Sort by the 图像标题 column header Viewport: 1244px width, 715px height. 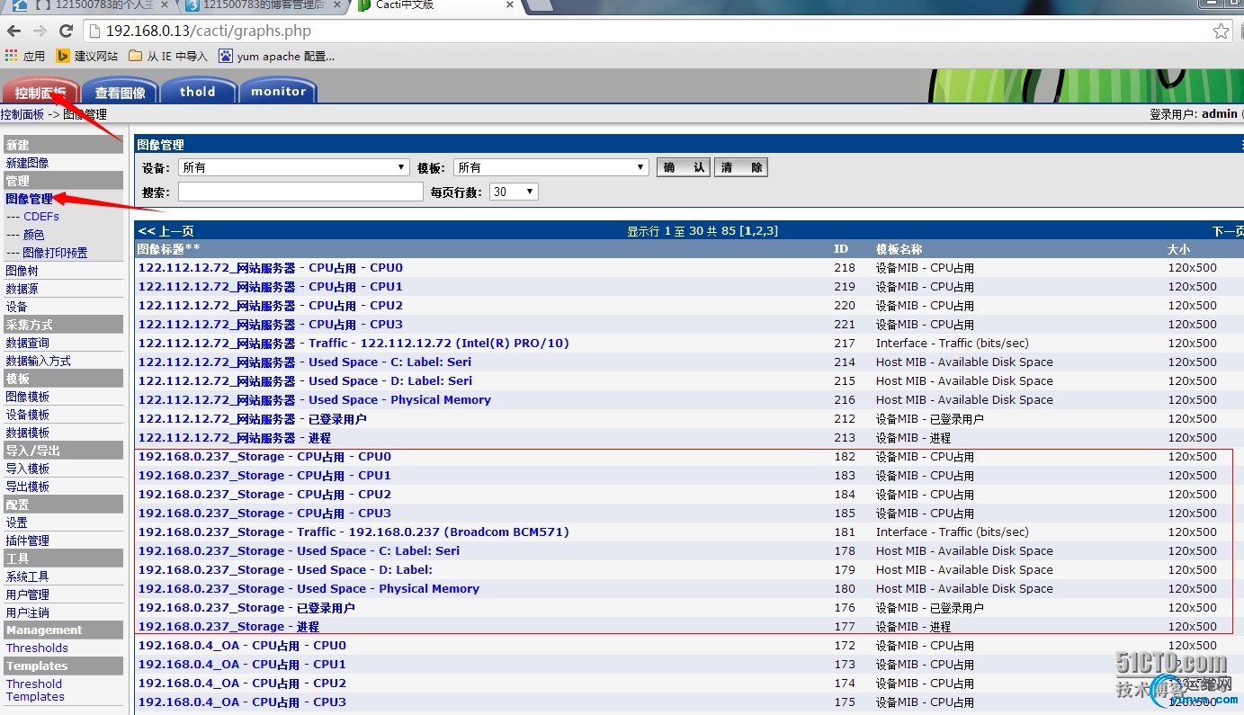click(168, 249)
